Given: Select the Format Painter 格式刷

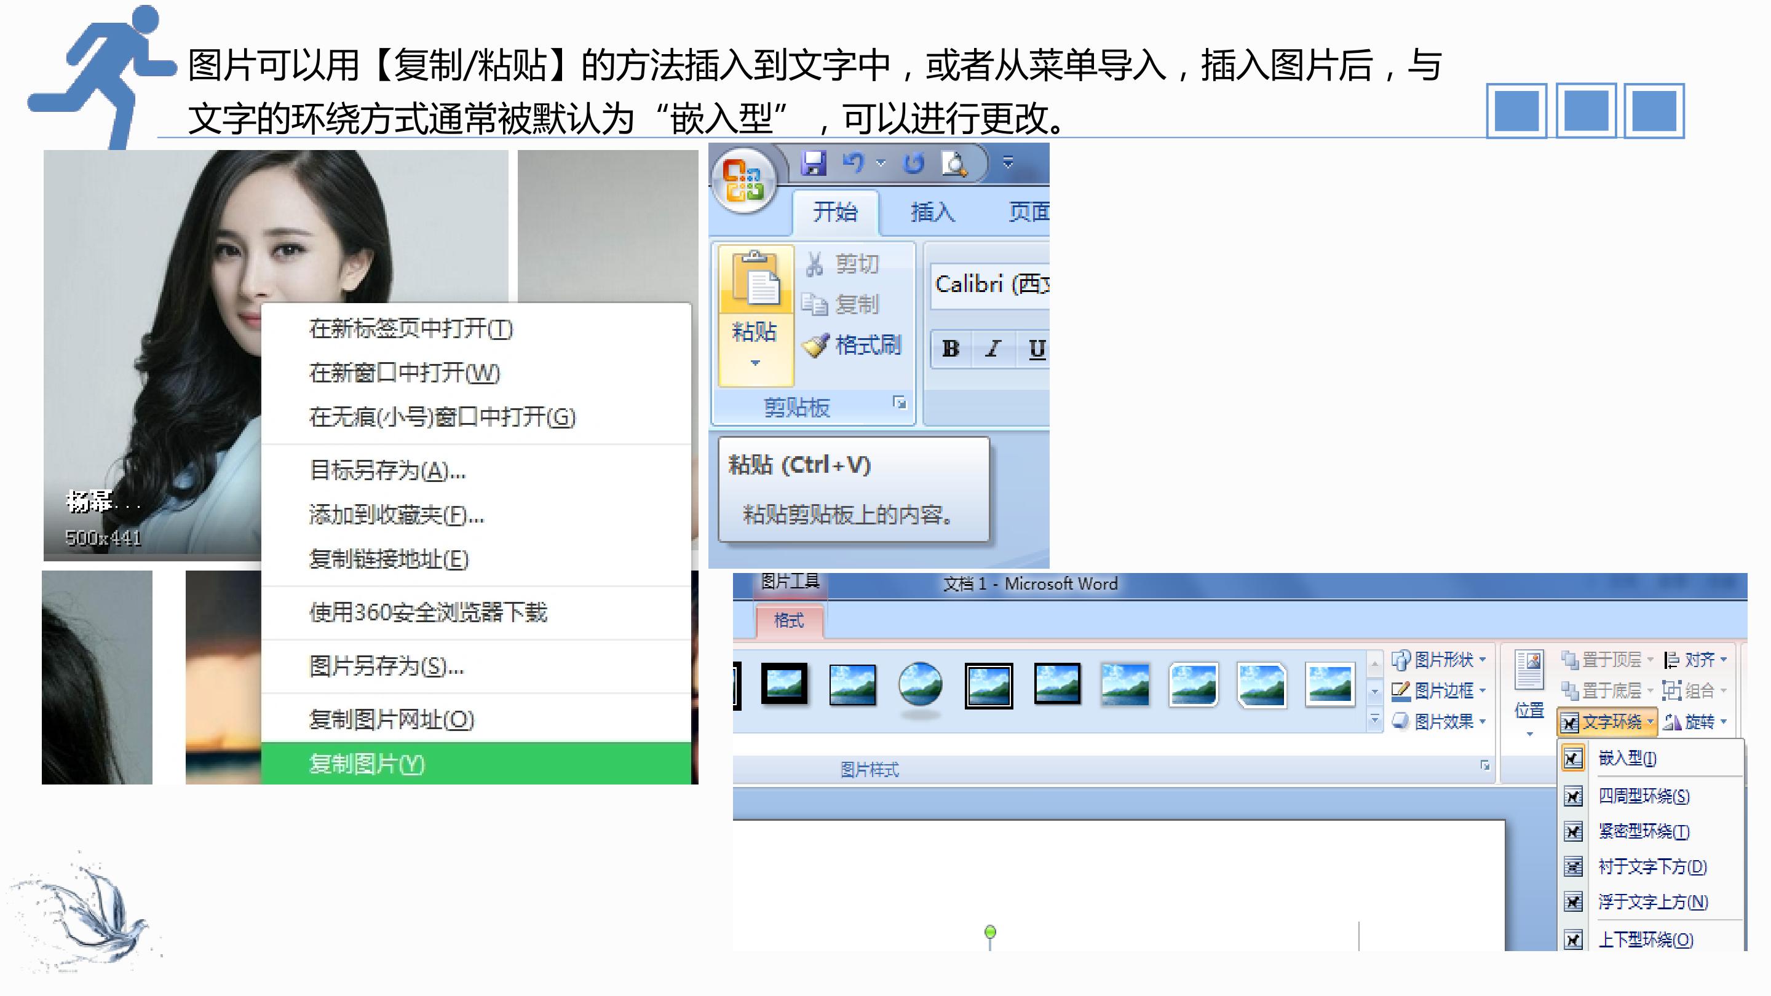Looking at the screenshot, I should pyautogui.click(x=852, y=345).
